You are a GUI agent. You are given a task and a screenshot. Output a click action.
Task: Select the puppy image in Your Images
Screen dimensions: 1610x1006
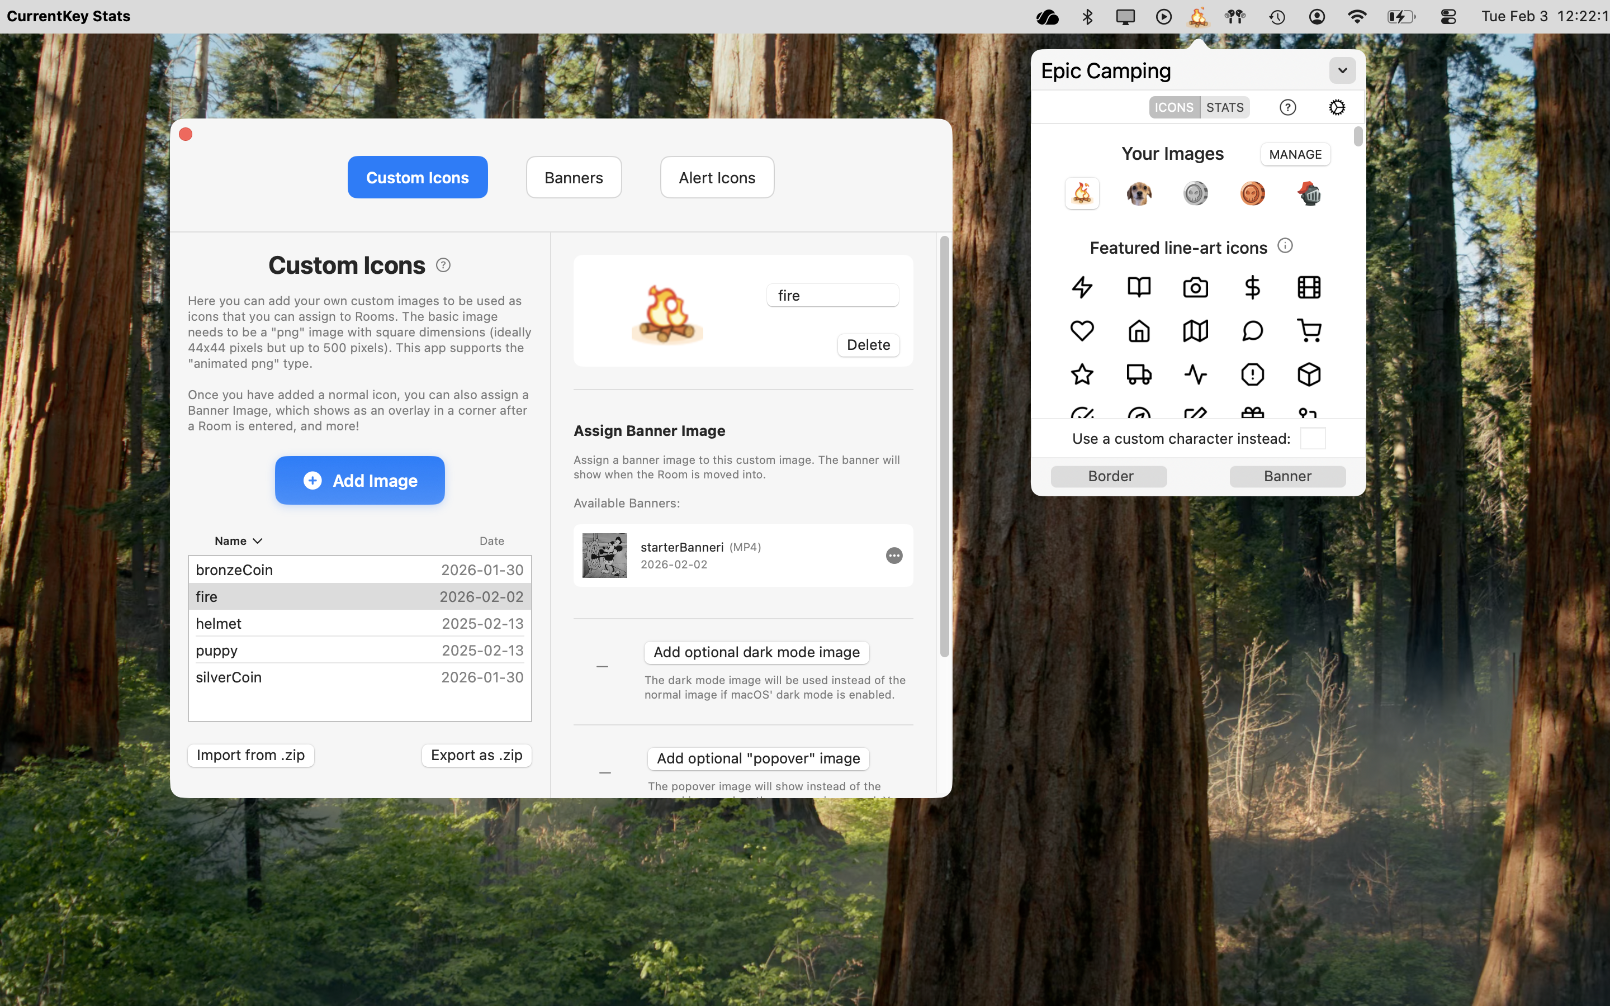1139,193
